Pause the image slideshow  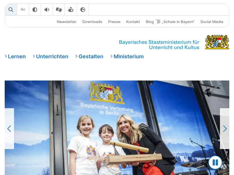[215, 162]
